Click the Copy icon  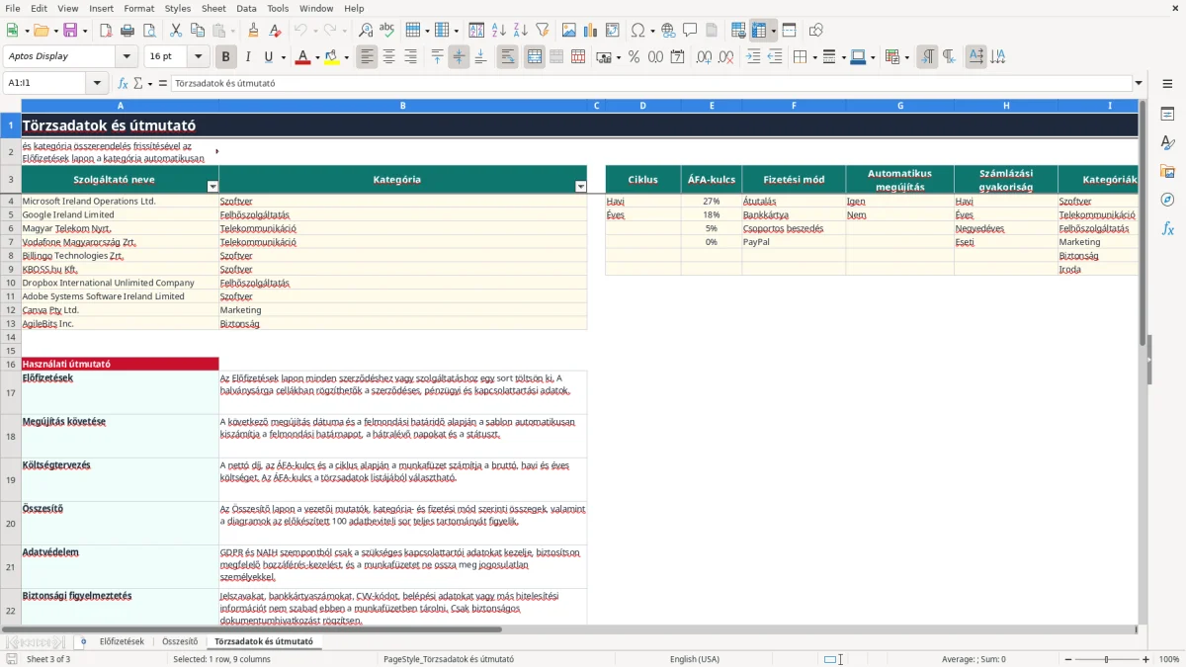click(197, 31)
